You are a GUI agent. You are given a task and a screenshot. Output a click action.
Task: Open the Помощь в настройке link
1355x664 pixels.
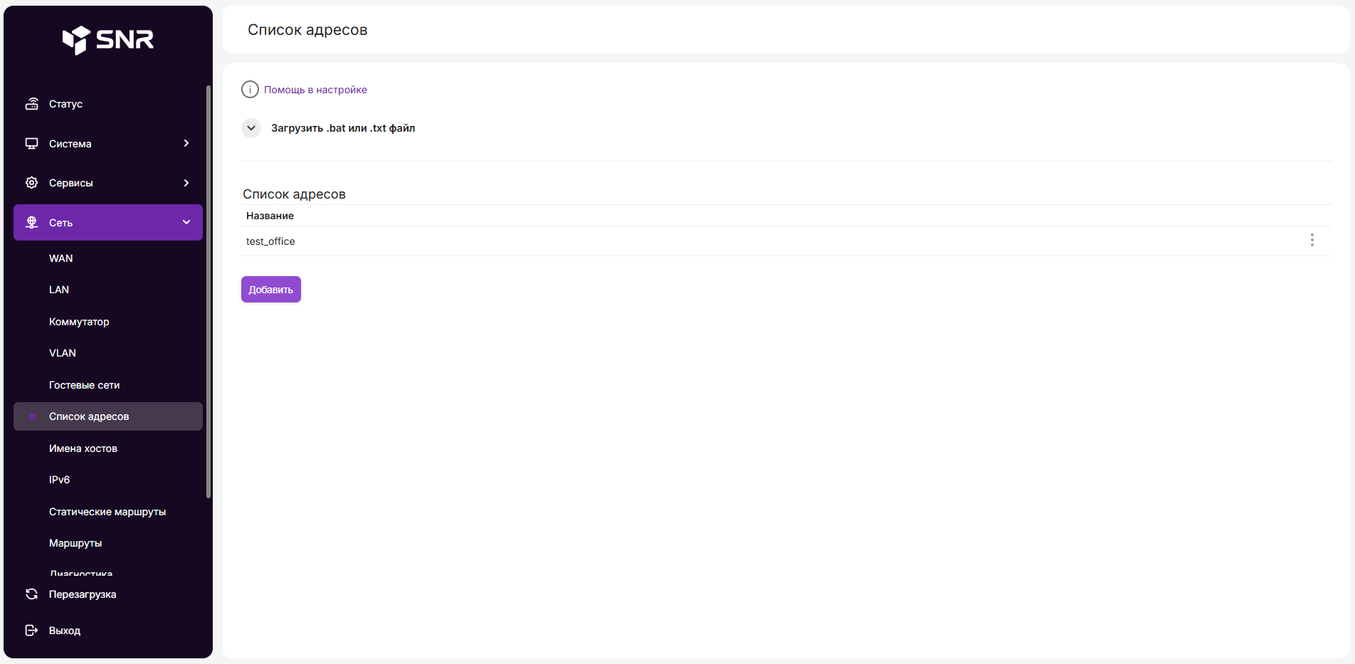[x=315, y=90]
